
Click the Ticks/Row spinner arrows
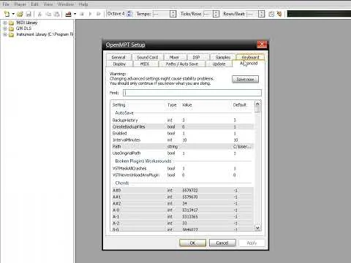[216, 14]
